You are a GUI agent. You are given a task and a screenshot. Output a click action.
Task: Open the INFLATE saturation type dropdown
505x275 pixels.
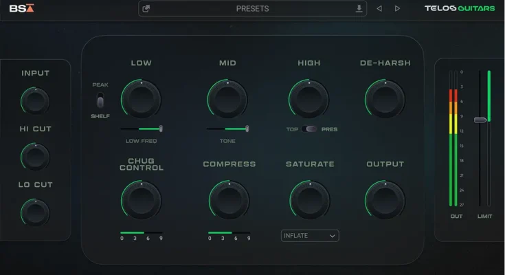pos(310,236)
